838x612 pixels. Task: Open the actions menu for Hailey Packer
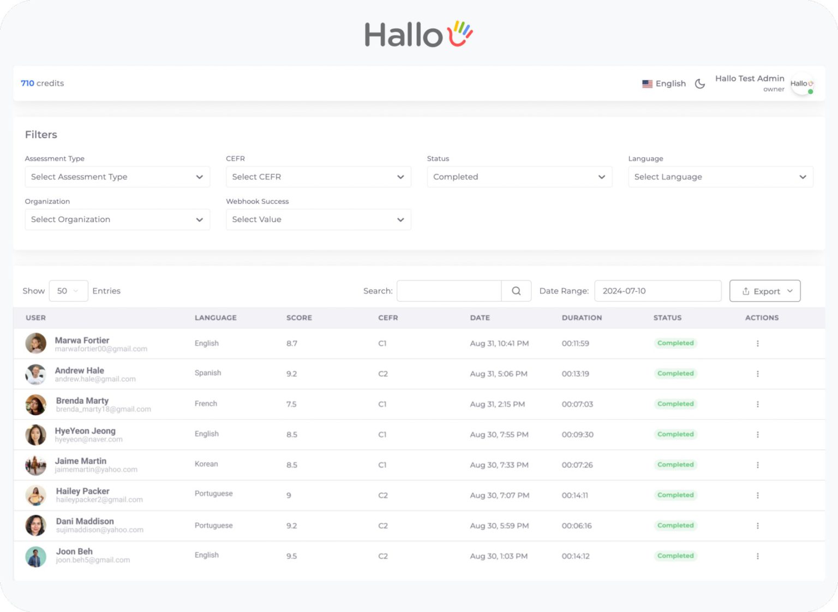(x=757, y=495)
